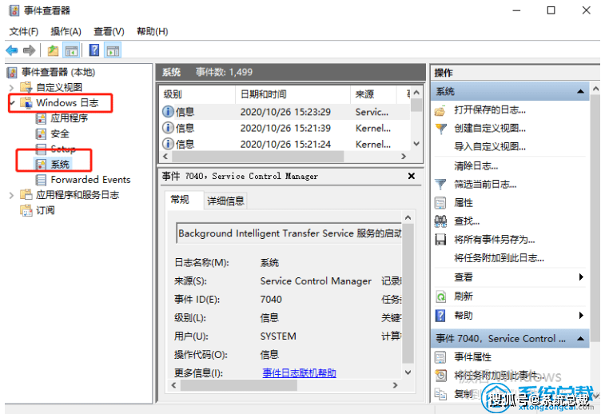Click the 查找 binoculars action
Image resolution: width=601 pixels, height=414 pixels.
[x=440, y=221]
